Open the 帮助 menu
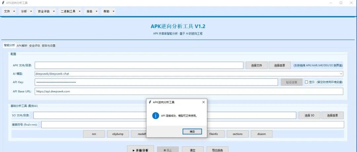This screenshot has height=152, width=357. click(x=109, y=11)
